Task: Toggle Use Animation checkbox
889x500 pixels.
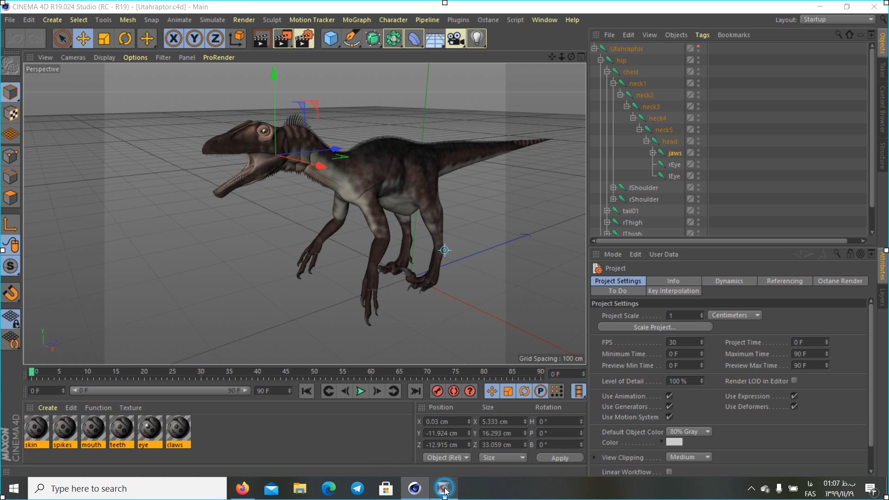Action: pos(669,396)
